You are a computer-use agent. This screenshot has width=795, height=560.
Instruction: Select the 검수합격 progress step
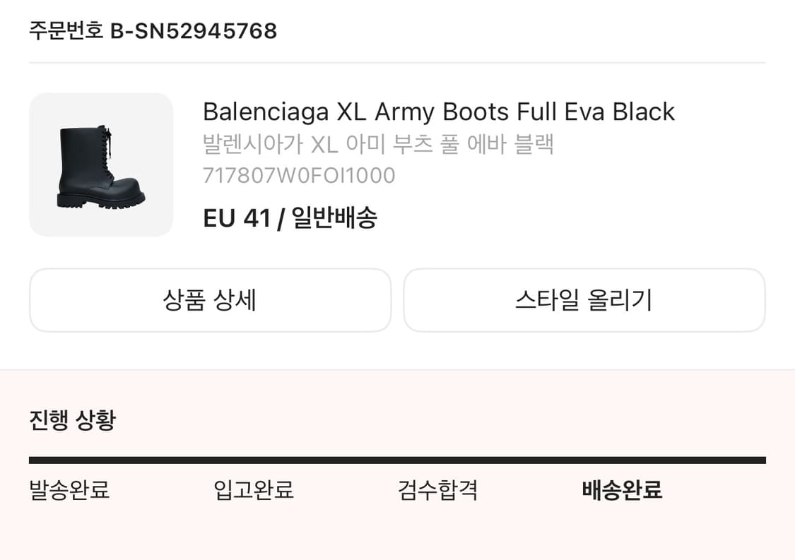(437, 489)
